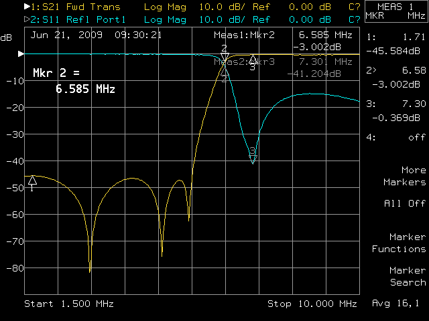The height and width of the screenshot is (321, 429).
Task: Open the More Markers submenu
Action: 404,176
